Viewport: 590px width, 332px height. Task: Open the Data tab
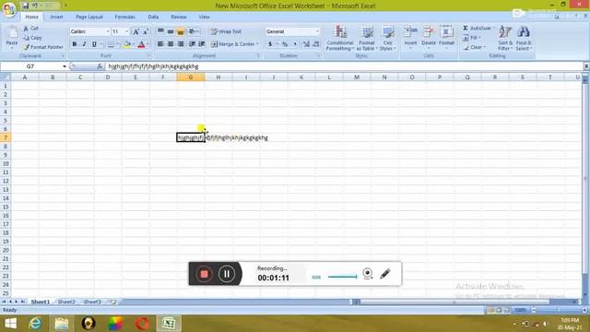pos(153,17)
